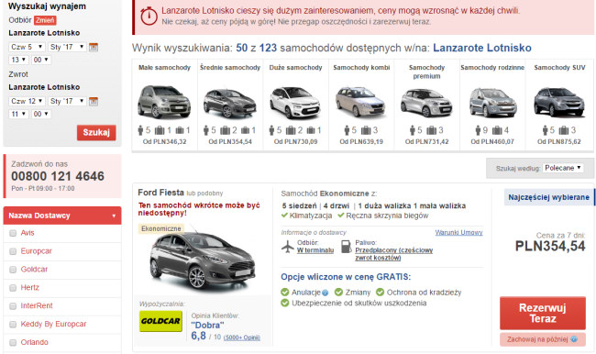Click Zachowaj na później button
Screen dimensions: 596x354
pos(543,339)
